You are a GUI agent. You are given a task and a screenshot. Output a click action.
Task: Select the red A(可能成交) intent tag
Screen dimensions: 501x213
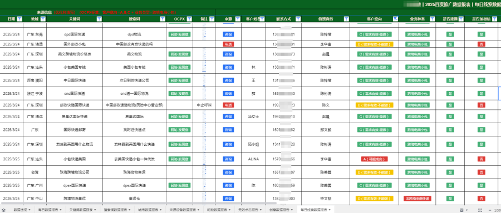click(374, 159)
